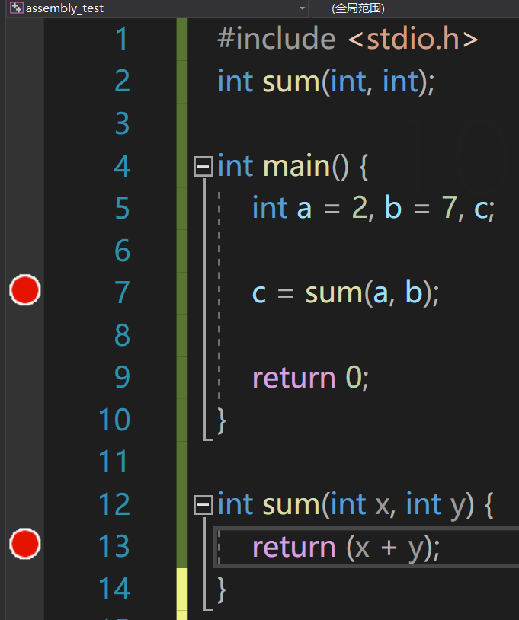Collapse the main function block
This screenshot has height=620, width=519.
(x=203, y=166)
